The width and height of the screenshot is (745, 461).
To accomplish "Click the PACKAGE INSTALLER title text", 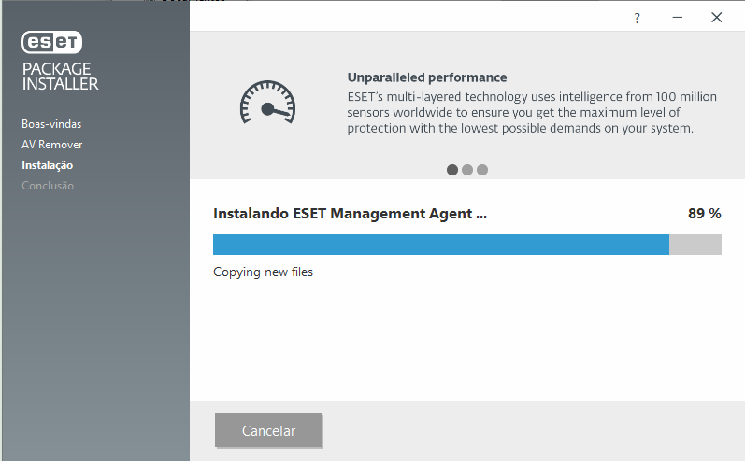I will (60, 77).
